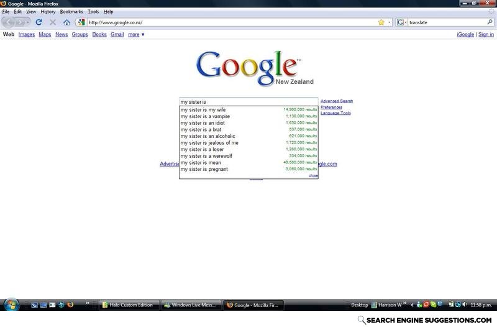Open the search engine selector dropdown
The height and width of the screenshot is (327, 497).
click(401, 22)
